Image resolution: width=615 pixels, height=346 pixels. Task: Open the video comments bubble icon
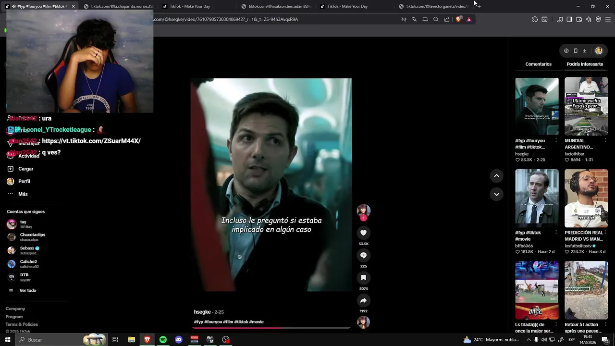pyautogui.click(x=363, y=255)
